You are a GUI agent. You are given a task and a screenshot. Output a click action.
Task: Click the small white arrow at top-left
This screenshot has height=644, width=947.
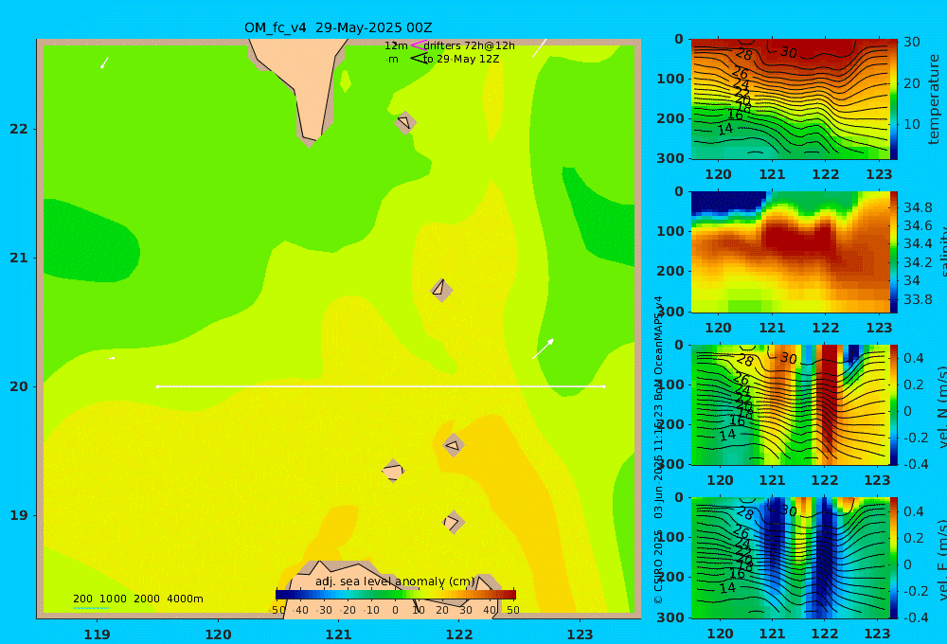pos(104,63)
